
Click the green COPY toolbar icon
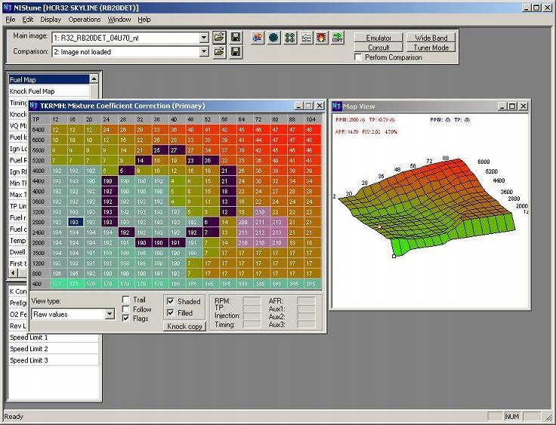(x=338, y=38)
